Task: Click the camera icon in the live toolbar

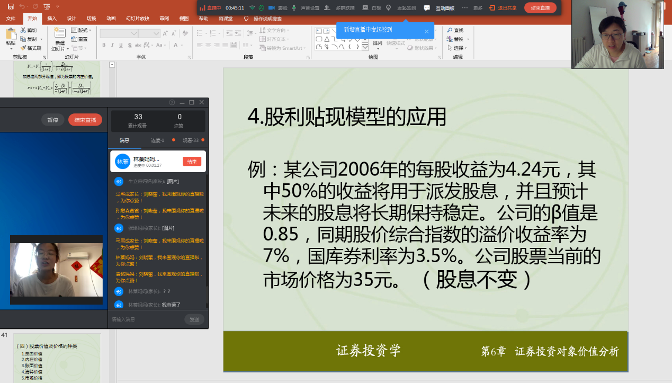Action: click(x=271, y=8)
